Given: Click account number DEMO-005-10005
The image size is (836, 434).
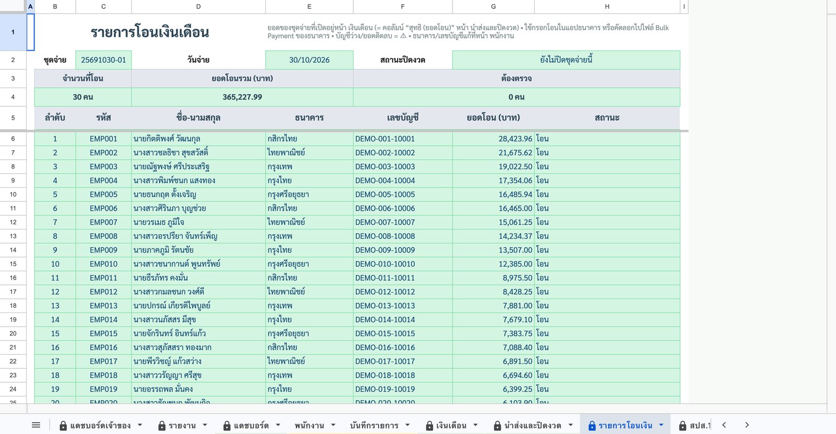Looking at the screenshot, I should coord(403,195).
